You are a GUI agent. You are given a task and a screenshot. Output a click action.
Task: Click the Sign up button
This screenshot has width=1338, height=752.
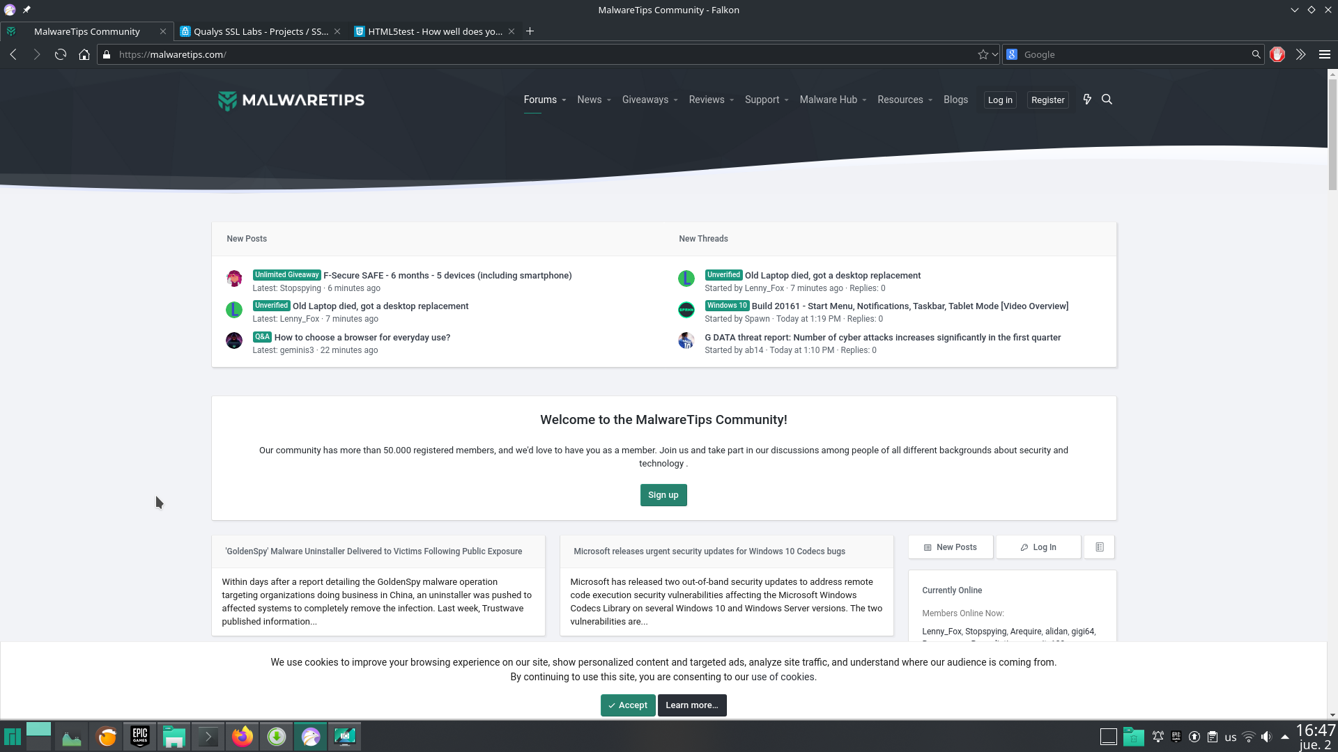[x=663, y=495]
